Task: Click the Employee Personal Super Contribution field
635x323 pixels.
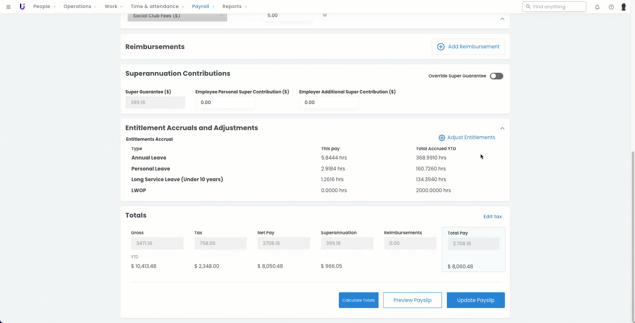Action: point(225,102)
